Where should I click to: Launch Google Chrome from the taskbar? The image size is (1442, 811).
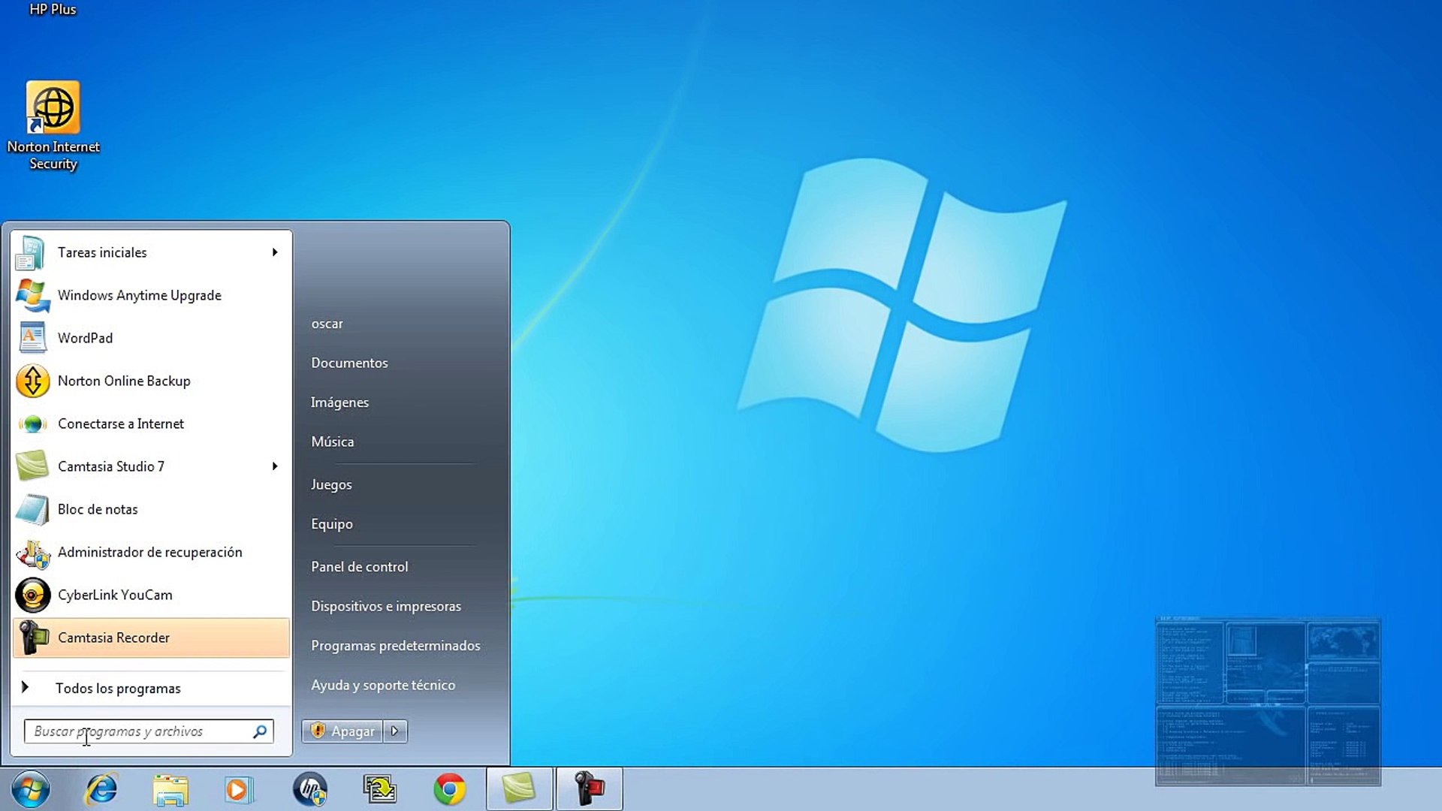point(449,789)
